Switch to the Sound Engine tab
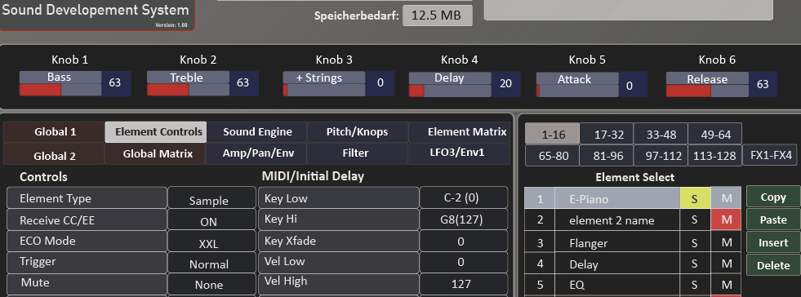The width and height of the screenshot is (801, 297). (x=257, y=131)
